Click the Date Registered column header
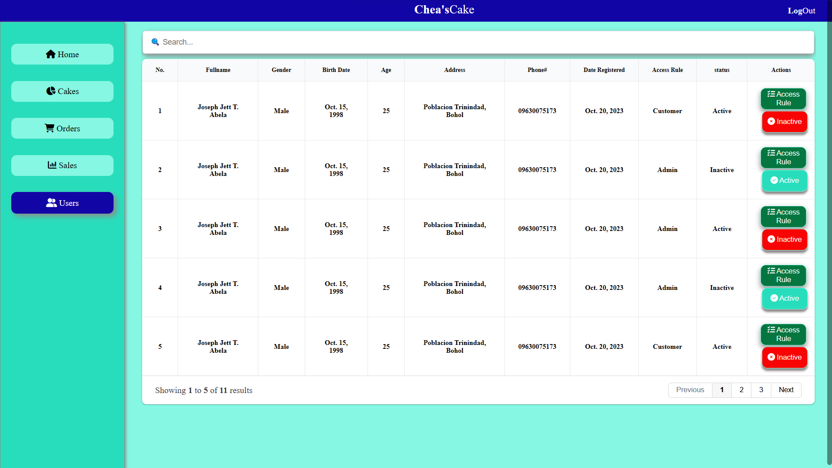This screenshot has width=832, height=468. point(604,70)
